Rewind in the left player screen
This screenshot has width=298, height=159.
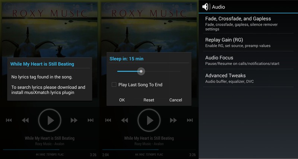point(25,120)
